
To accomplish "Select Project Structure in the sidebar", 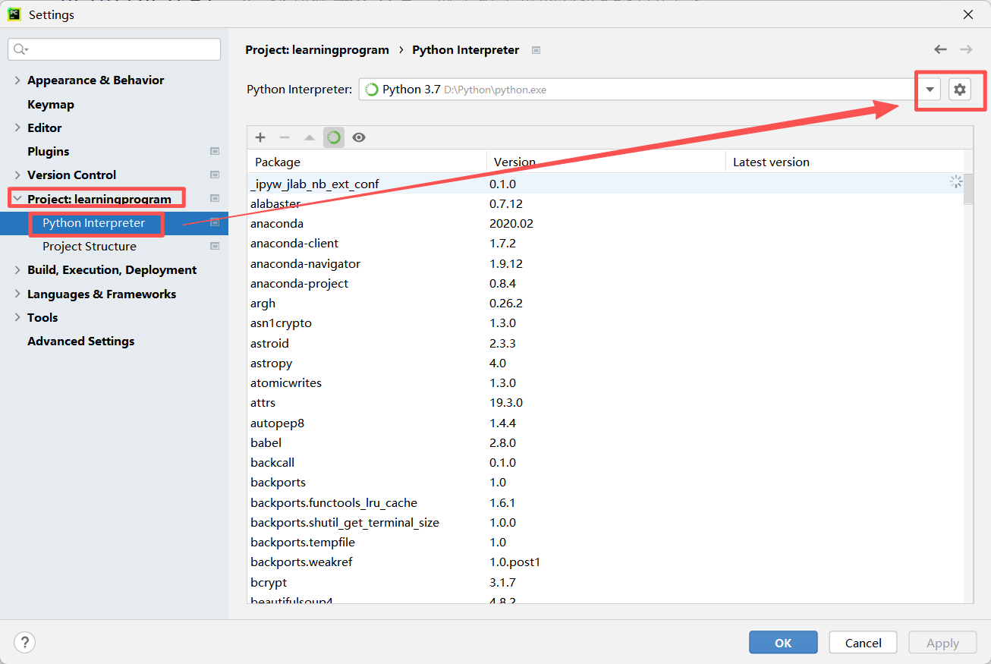I will (90, 247).
